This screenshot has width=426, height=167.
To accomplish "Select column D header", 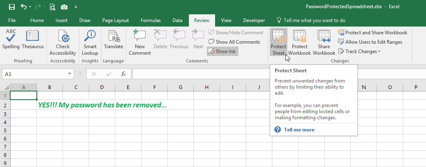I will point(102,87).
